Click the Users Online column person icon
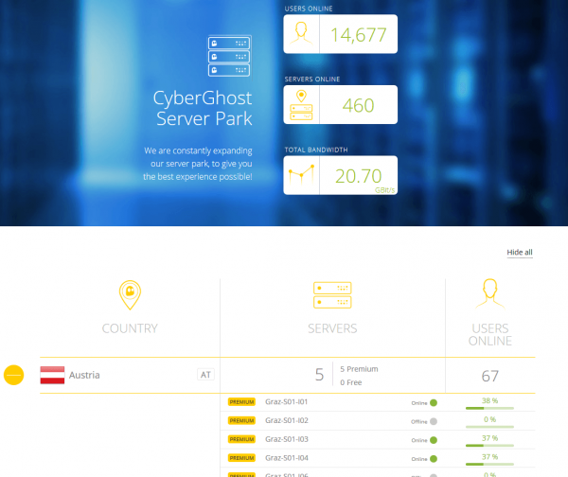The width and height of the screenshot is (568, 477). (490, 293)
